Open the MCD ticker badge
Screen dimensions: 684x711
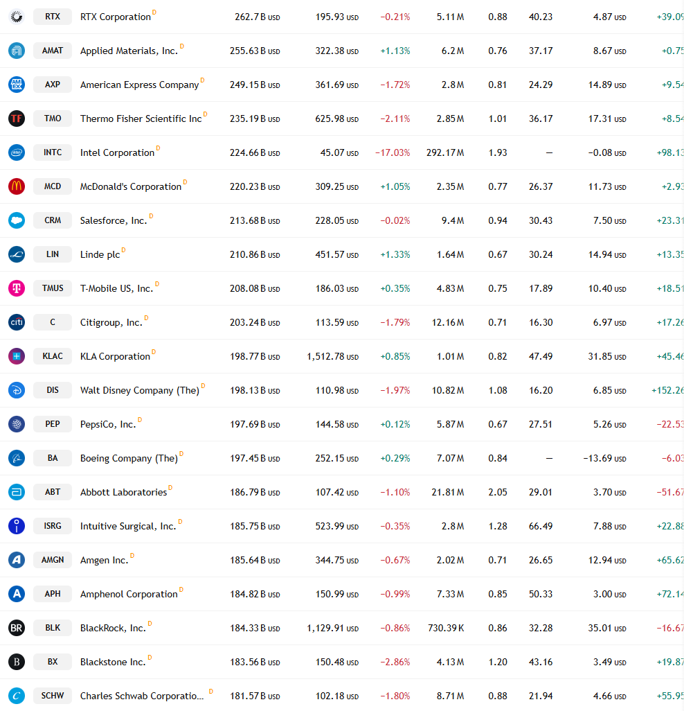pyautogui.click(x=53, y=186)
